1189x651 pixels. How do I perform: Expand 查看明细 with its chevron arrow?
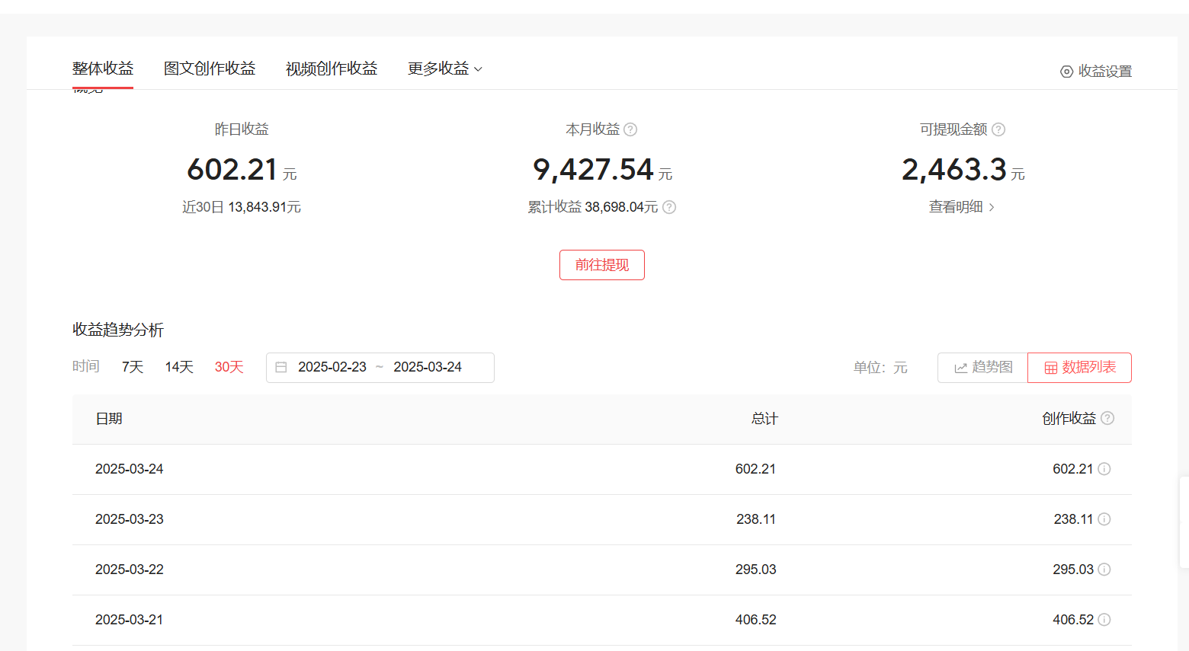(x=992, y=207)
